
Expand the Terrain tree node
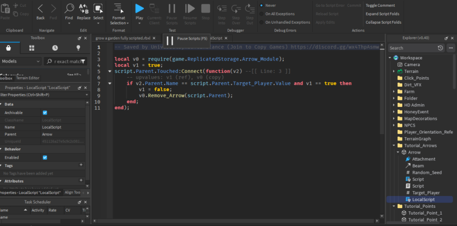(394, 71)
